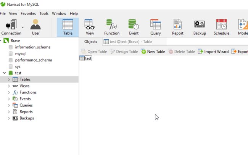Switch to test @test (Brave) - Table tab

pyautogui.click(x=134, y=42)
